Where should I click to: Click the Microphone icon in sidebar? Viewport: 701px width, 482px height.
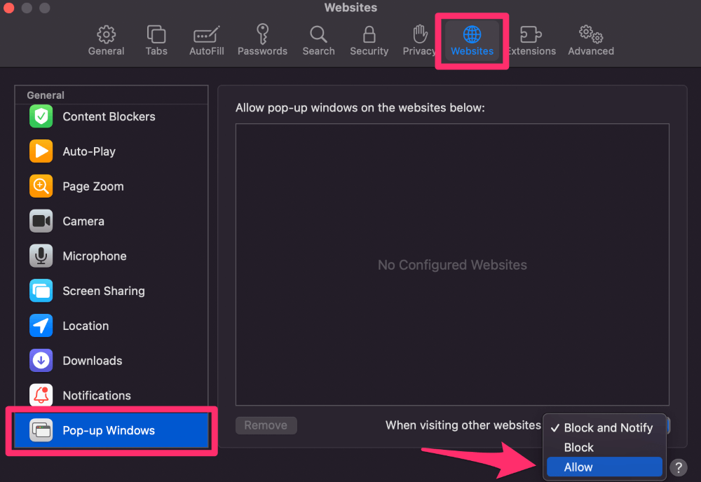click(41, 256)
